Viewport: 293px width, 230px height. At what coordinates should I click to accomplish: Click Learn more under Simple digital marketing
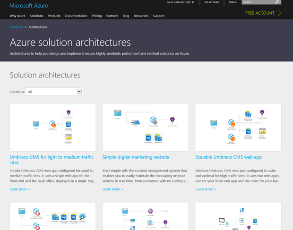pos(112,189)
